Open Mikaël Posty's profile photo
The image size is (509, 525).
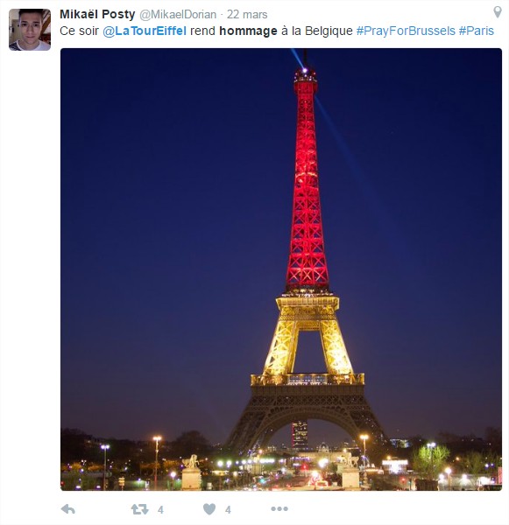point(30,30)
